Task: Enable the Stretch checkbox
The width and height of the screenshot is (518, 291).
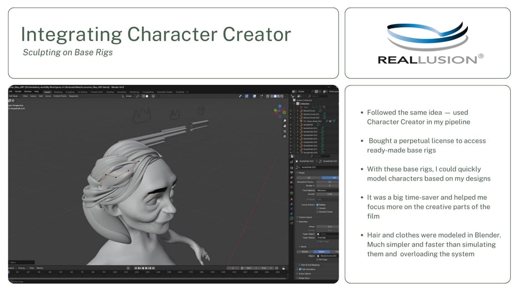Action: pyautogui.click(x=317, y=208)
